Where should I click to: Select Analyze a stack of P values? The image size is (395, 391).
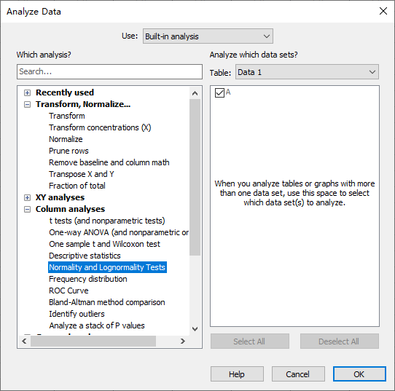97,325
